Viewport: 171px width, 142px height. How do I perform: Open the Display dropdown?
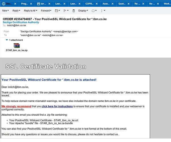tap(83, 11)
